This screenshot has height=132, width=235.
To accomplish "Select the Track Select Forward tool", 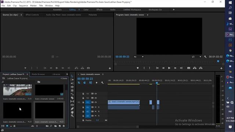I will 72,80.
